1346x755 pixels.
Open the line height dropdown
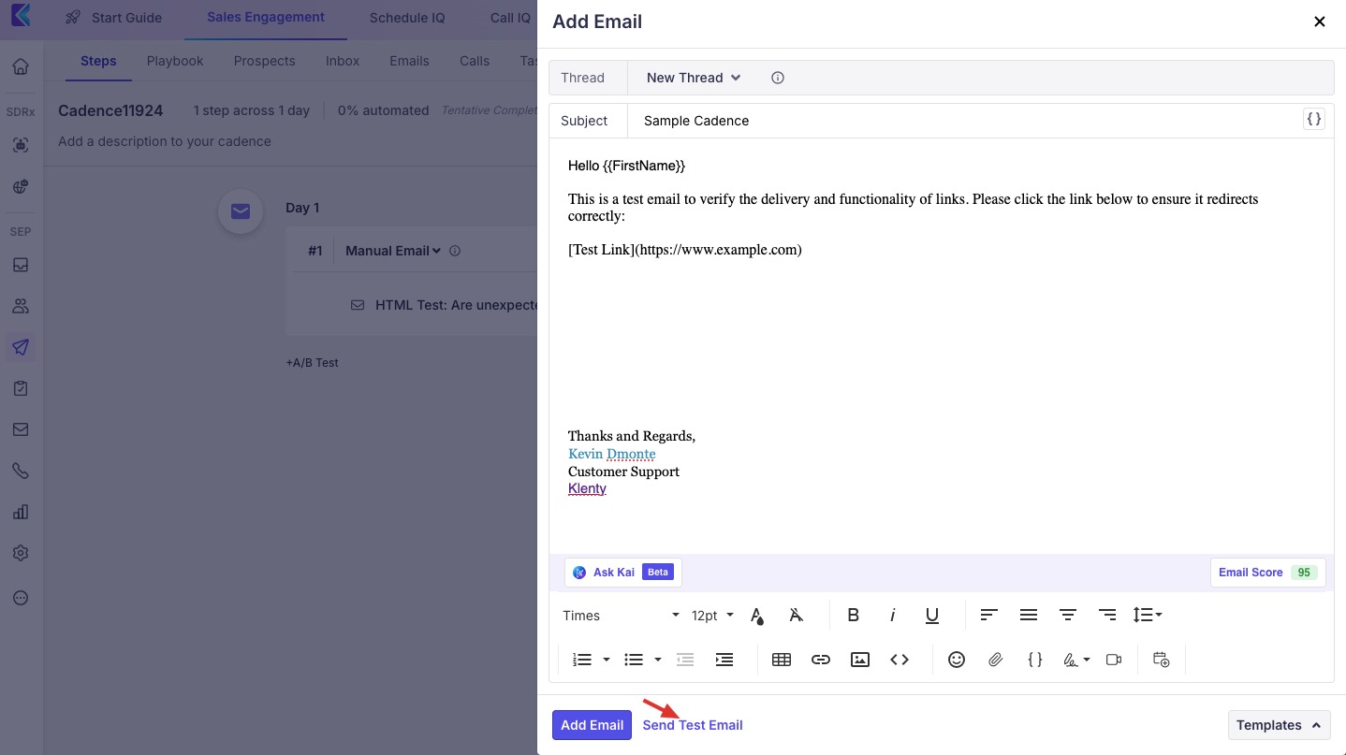[1148, 616]
